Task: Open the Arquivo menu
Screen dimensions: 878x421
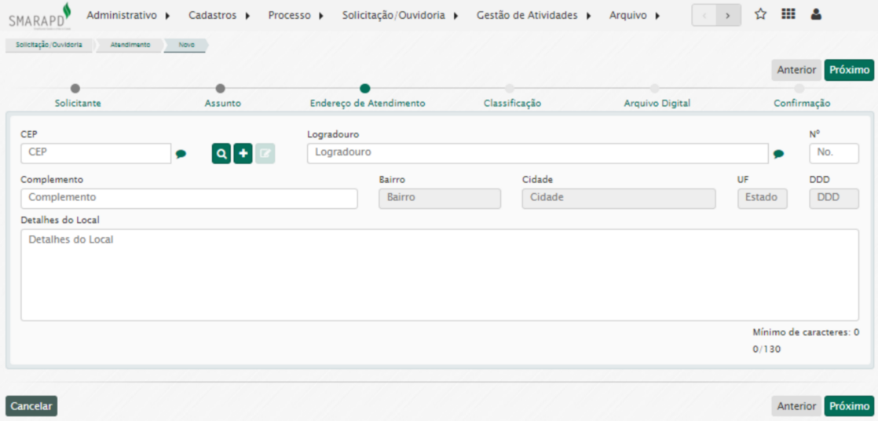Action: pyautogui.click(x=635, y=16)
